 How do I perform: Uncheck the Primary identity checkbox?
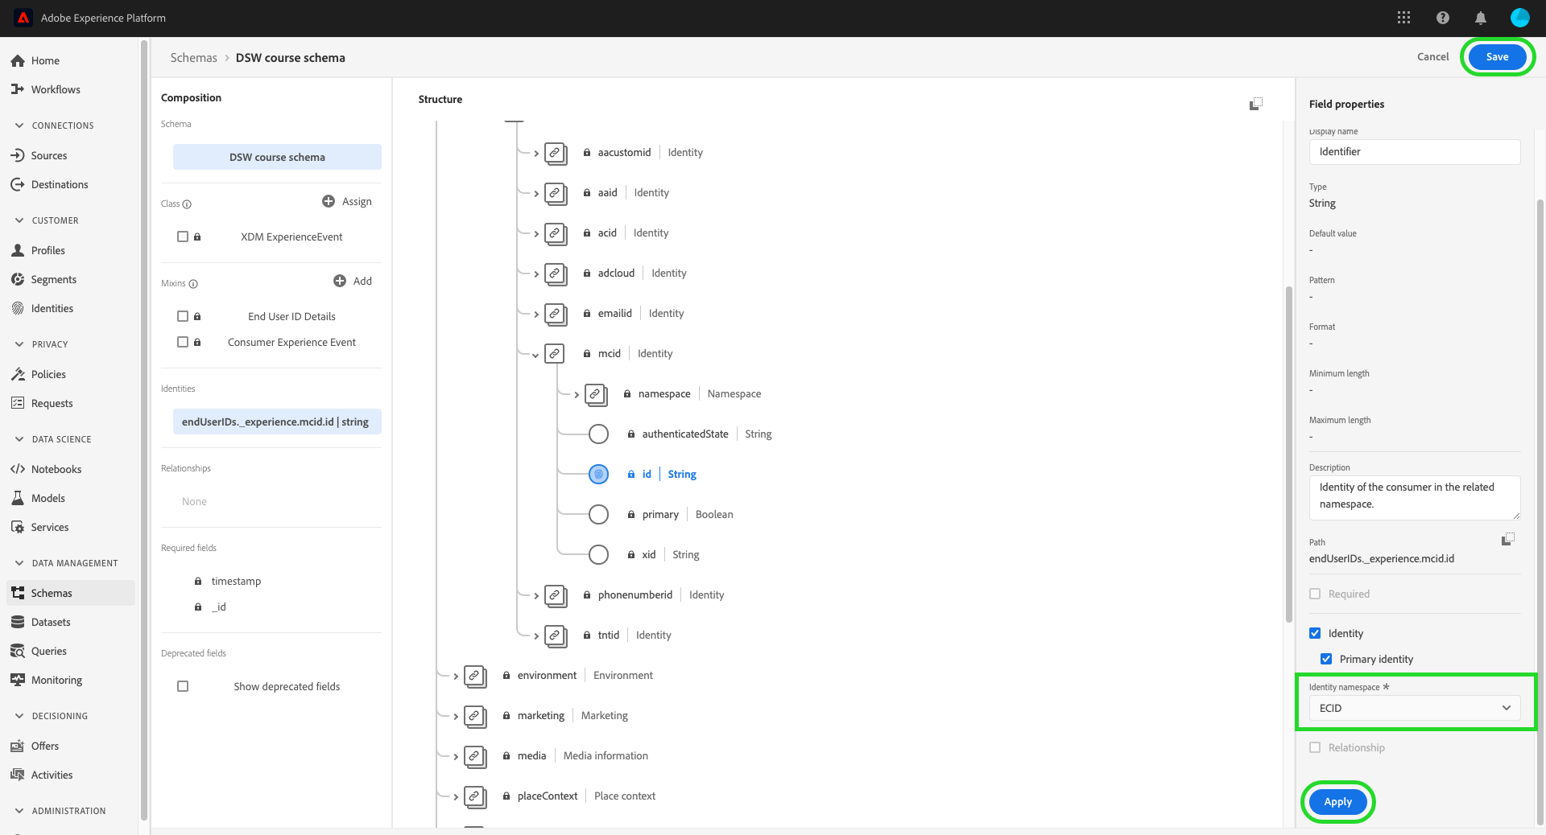(x=1326, y=659)
